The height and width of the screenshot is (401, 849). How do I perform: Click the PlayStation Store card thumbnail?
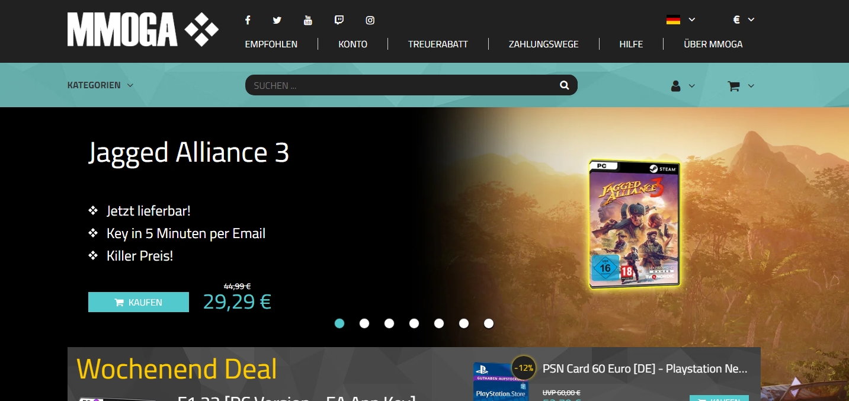click(x=501, y=381)
